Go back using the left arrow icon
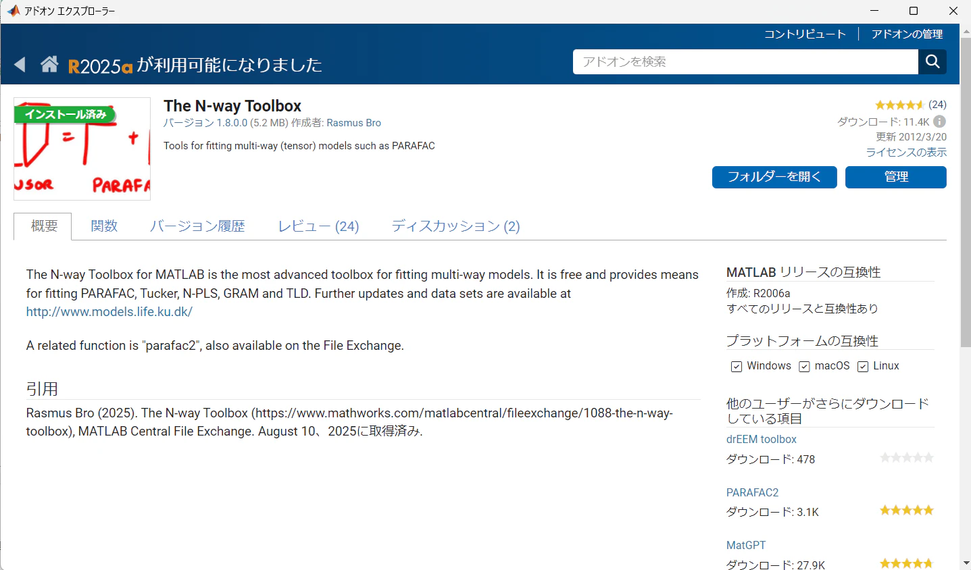971x570 pixels. 20,64
